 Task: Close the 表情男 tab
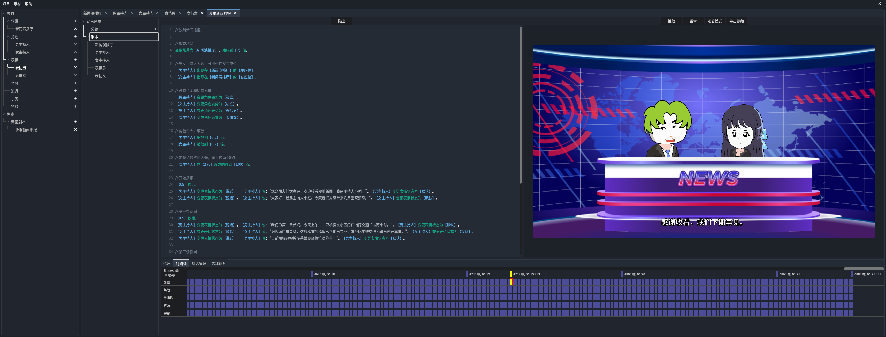click(x=180, y=13)
